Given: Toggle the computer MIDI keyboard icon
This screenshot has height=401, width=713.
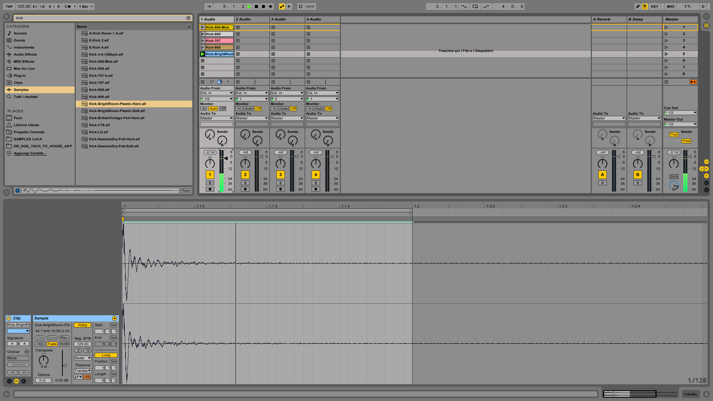Looking at the screenshot, I should (645, 6).
